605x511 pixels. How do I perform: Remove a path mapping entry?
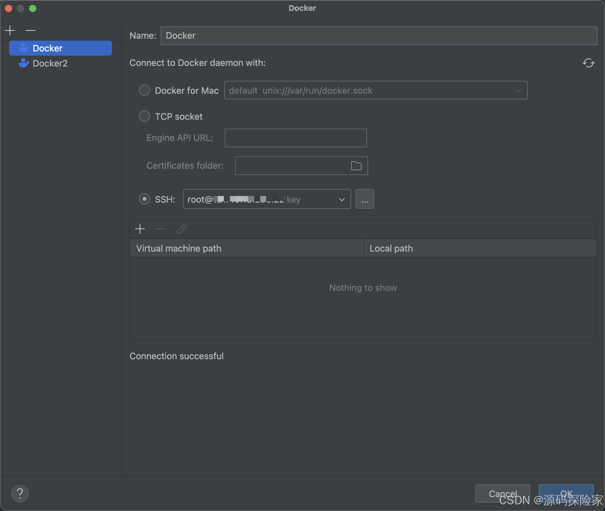pos(160,229)
